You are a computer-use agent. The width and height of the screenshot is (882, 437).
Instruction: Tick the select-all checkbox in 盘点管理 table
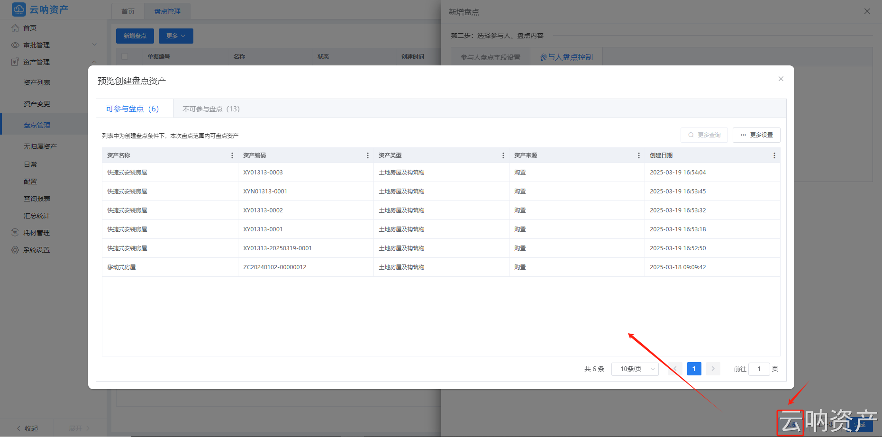coord(125,56)
